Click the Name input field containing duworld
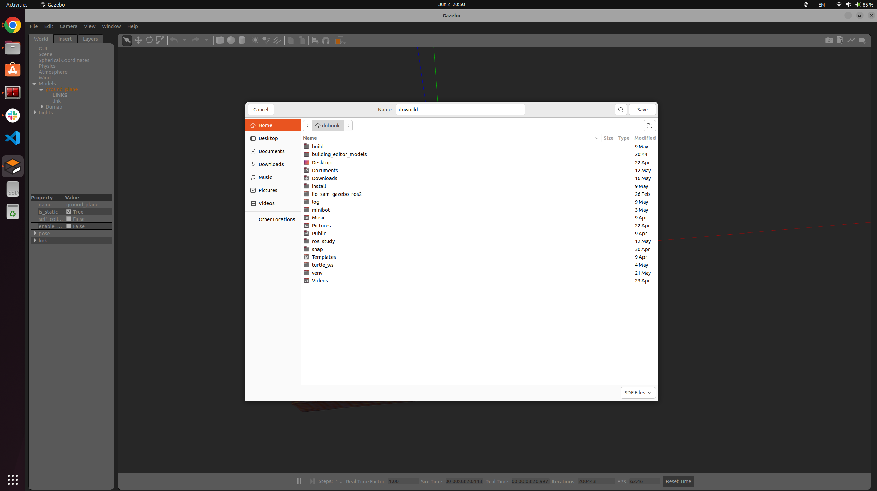Screen dimensions: 877x491 pos(460,110)
